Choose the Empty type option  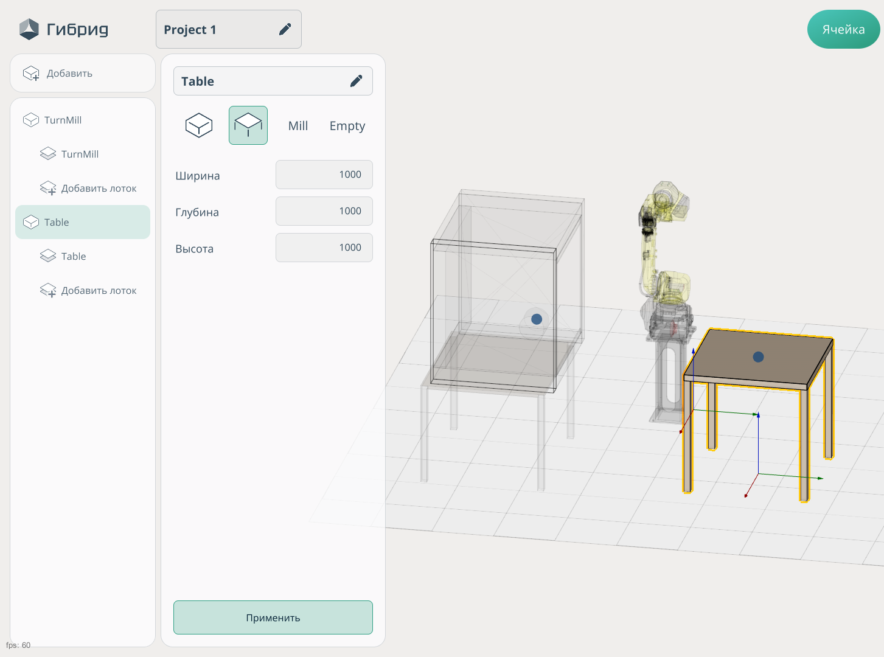pos(347,126)
